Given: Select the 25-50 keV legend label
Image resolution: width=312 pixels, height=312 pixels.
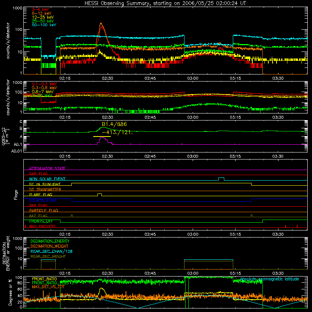Looking at the screenshot, I should point(43,21).
